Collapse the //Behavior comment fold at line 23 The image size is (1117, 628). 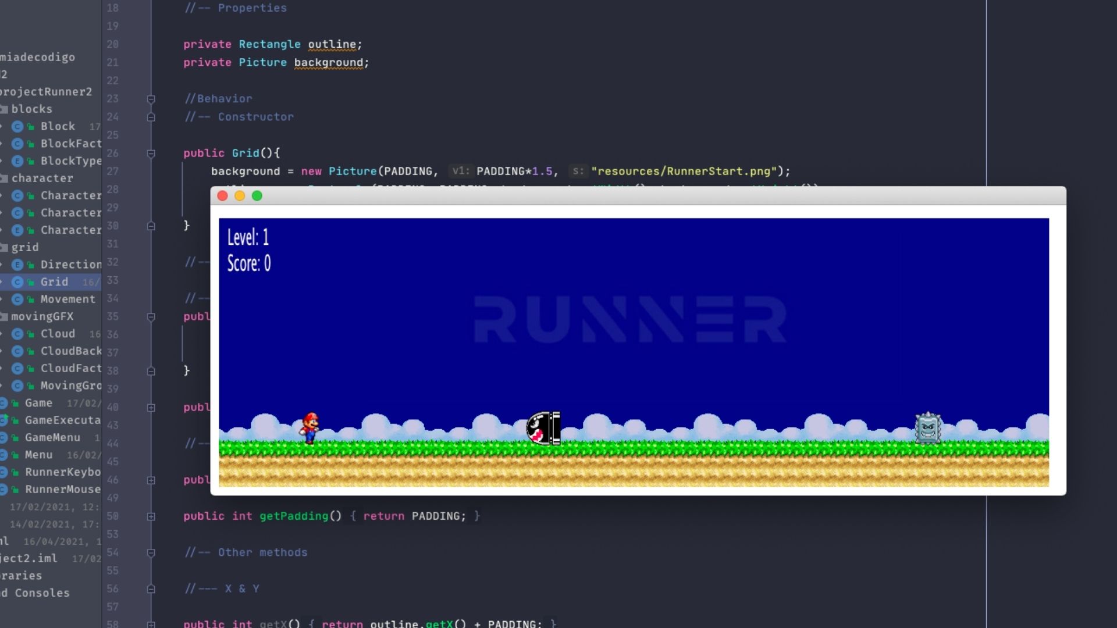coord(151,99)
